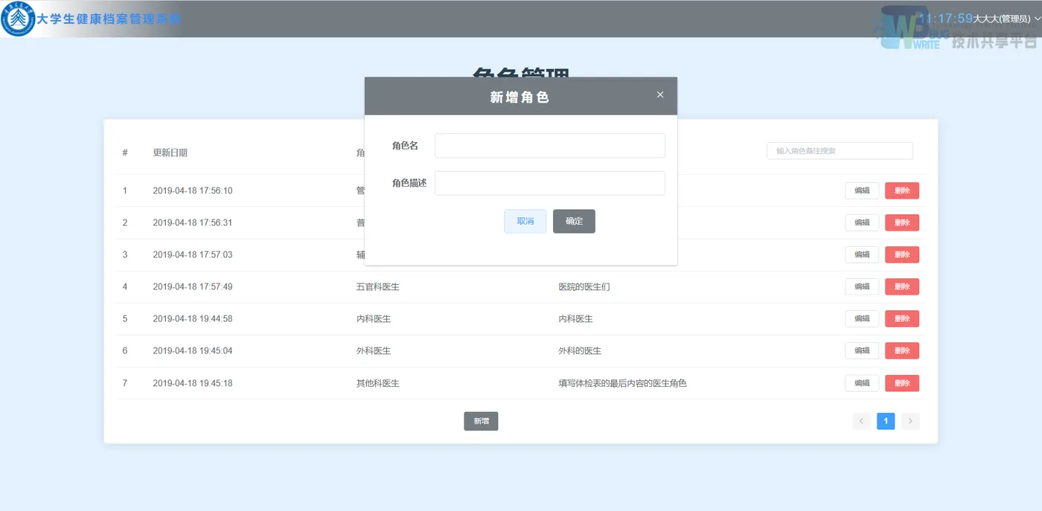Click the 医院的医生们 description cell
Screen dimensions: 1042x511
[584, 287]
